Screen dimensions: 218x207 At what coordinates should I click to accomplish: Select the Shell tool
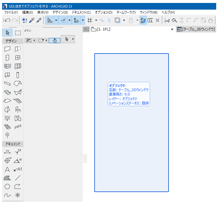click(18, 92)
